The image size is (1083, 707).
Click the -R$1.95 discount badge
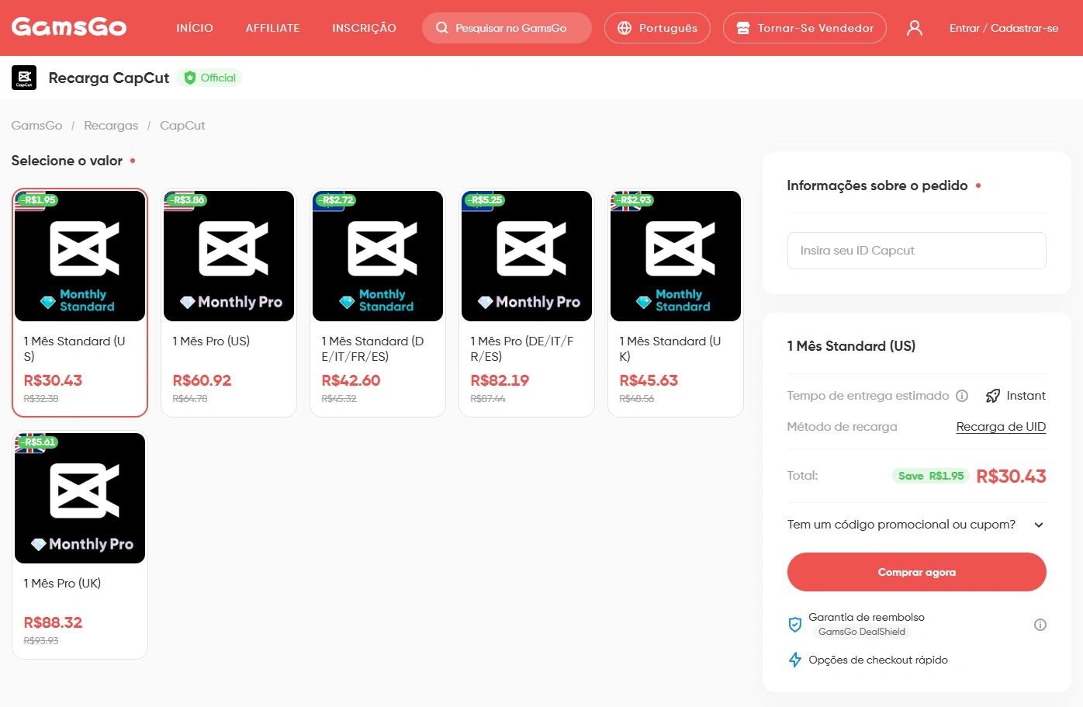[38, 200]
